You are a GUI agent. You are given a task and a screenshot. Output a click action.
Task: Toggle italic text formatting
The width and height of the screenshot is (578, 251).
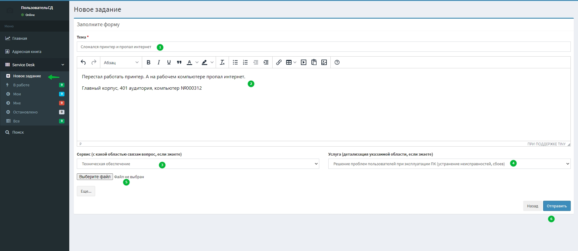point(159,62)
